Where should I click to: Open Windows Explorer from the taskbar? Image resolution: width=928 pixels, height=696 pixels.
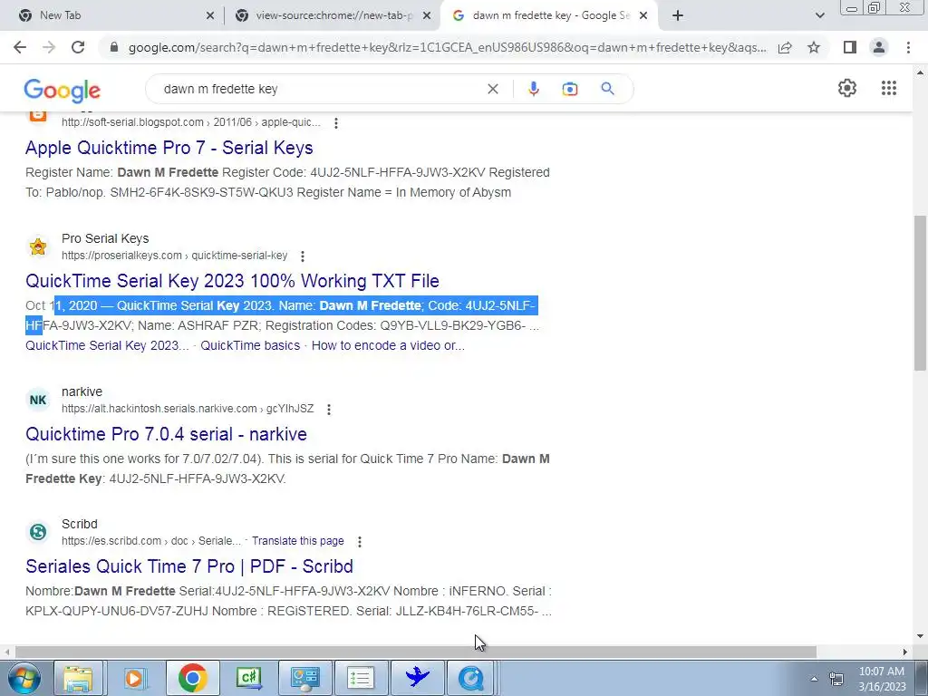click(78, 678)
